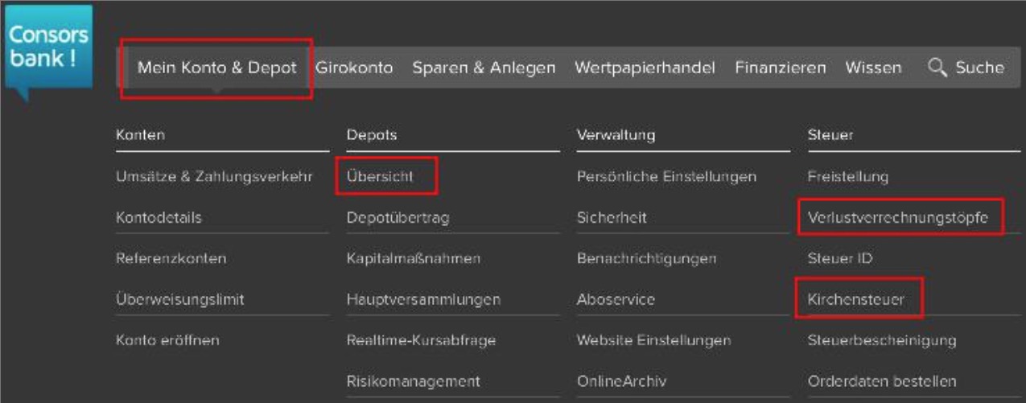Open the Wissen menu
The image size is (1026, 403).
873,68
